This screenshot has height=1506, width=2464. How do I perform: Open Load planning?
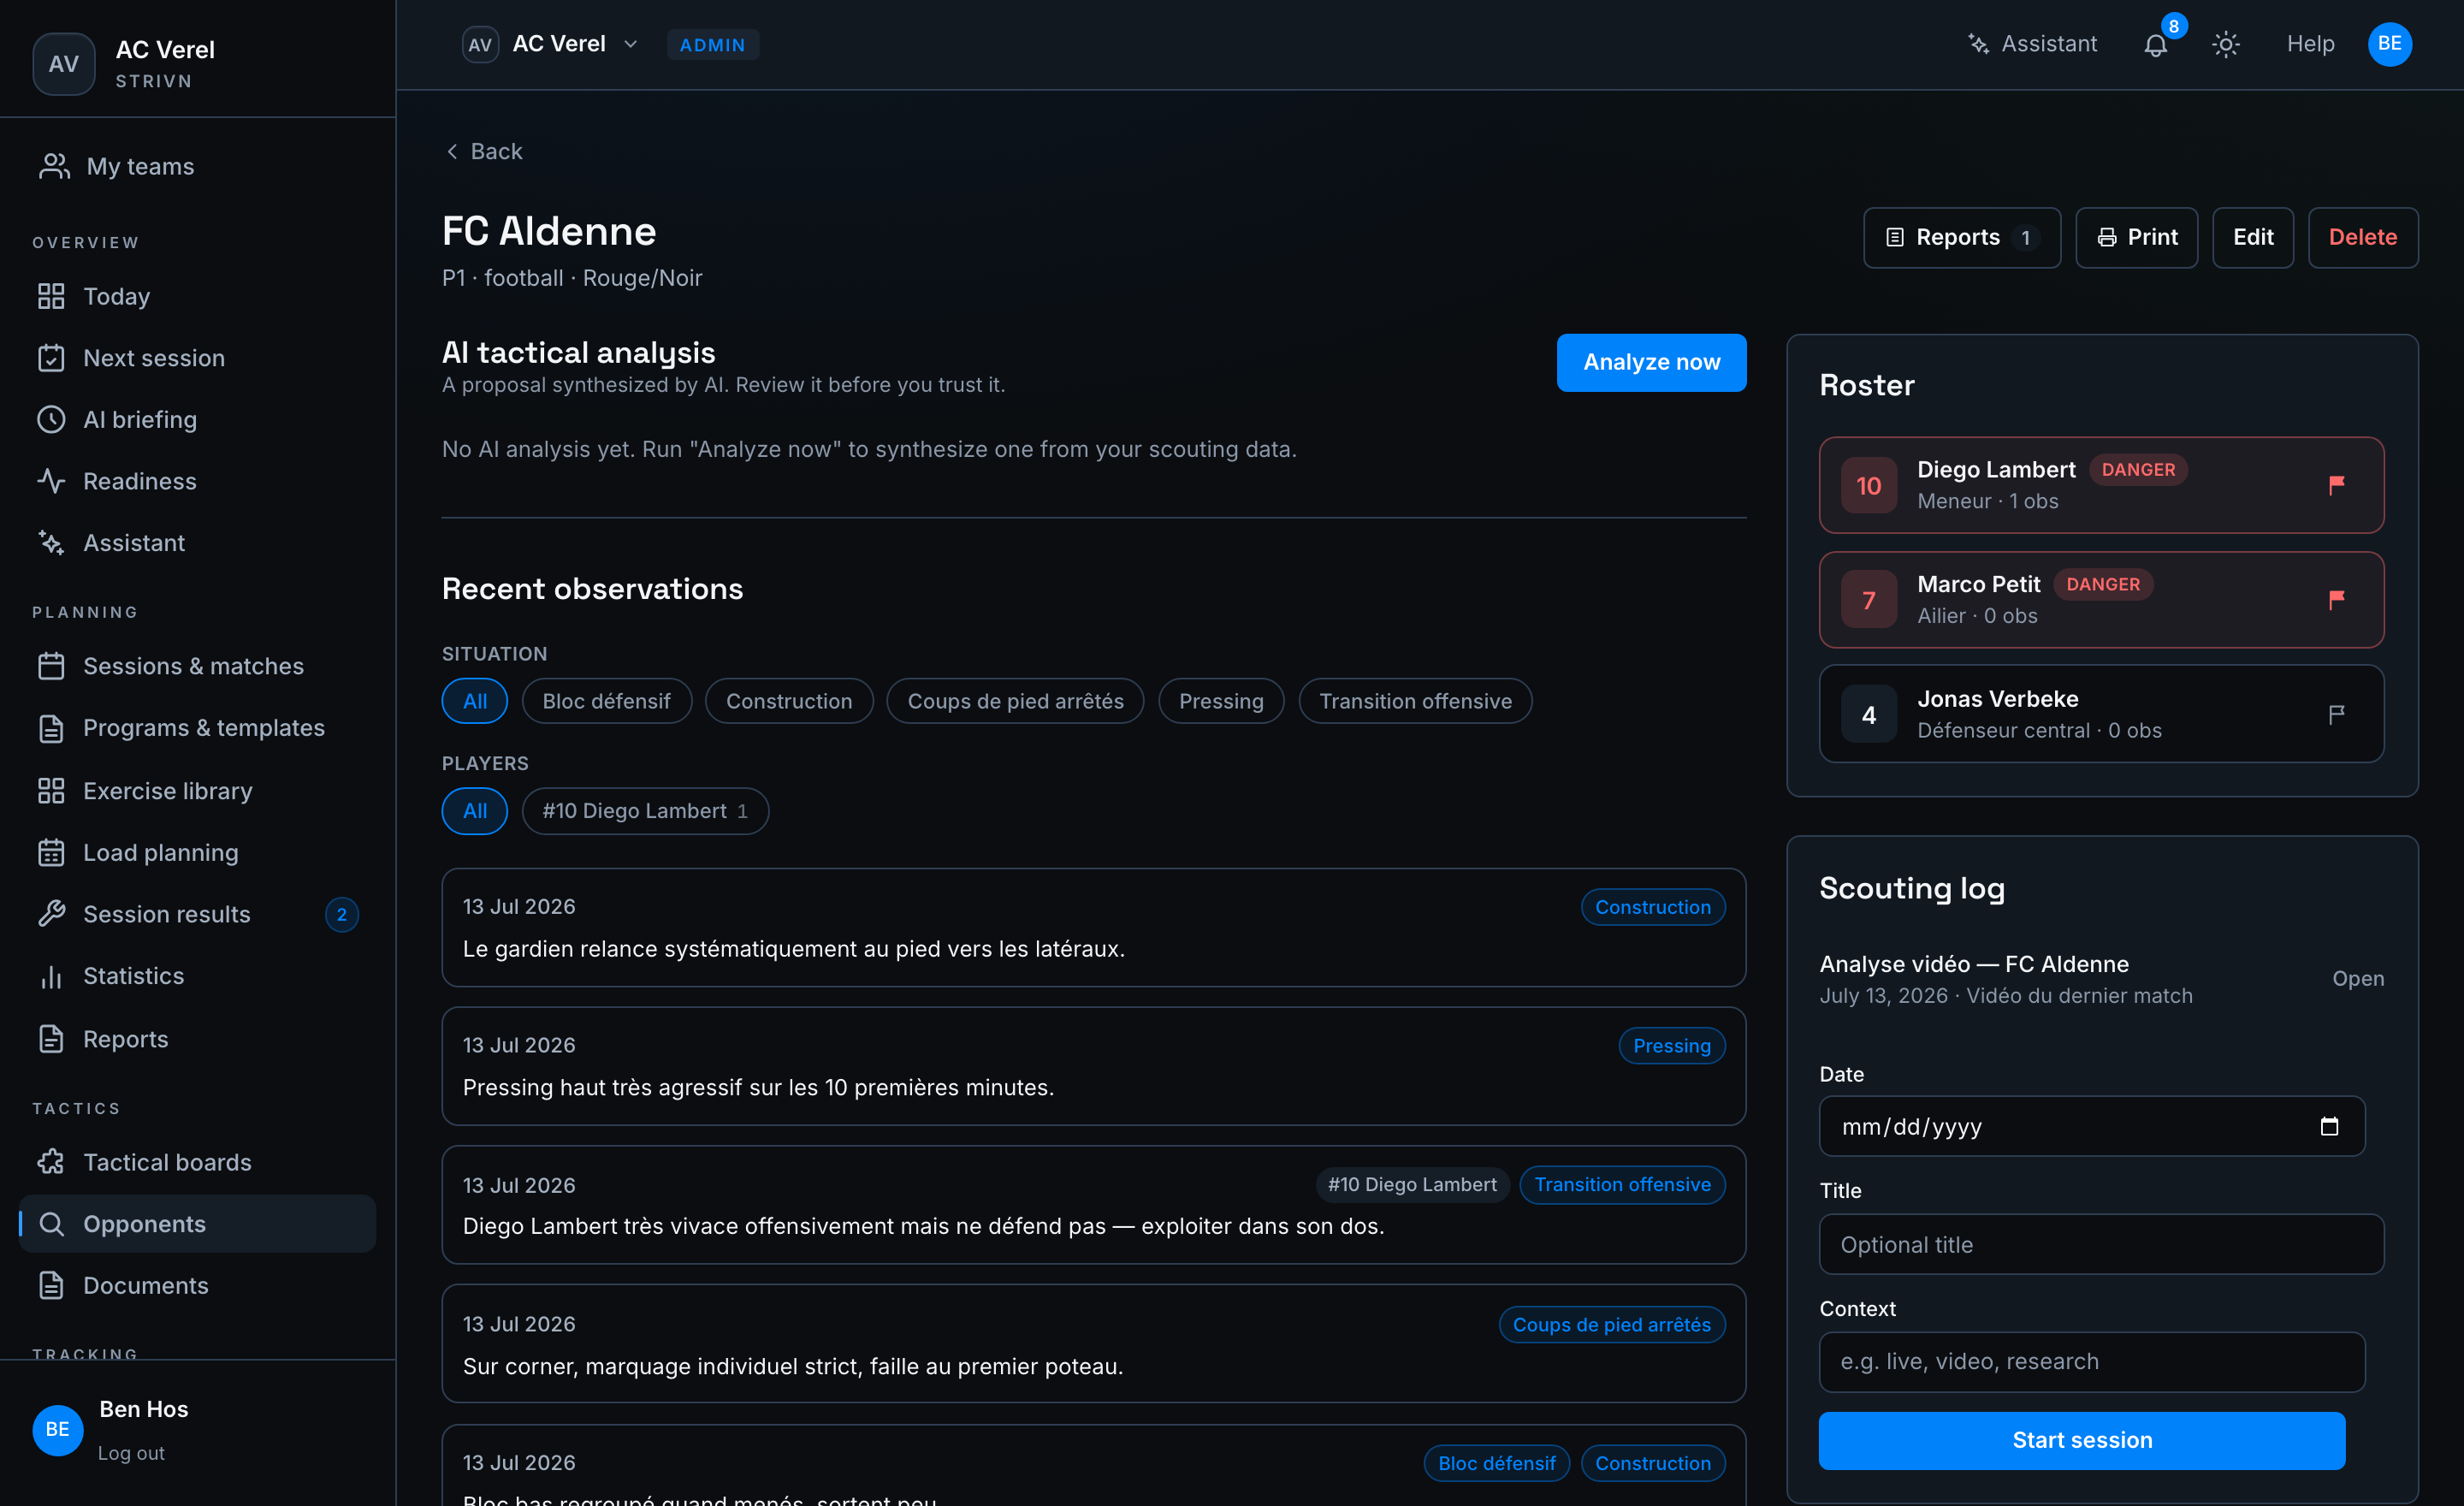pyautogui.click(x=197, y=852)
